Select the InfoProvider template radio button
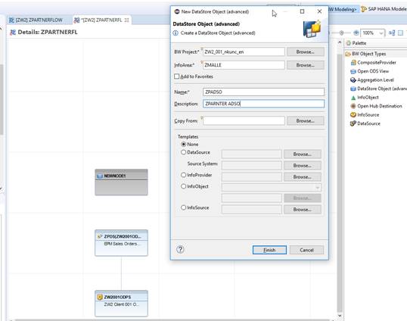The width and height of the screenshot is (407, 321). (184, 175)
